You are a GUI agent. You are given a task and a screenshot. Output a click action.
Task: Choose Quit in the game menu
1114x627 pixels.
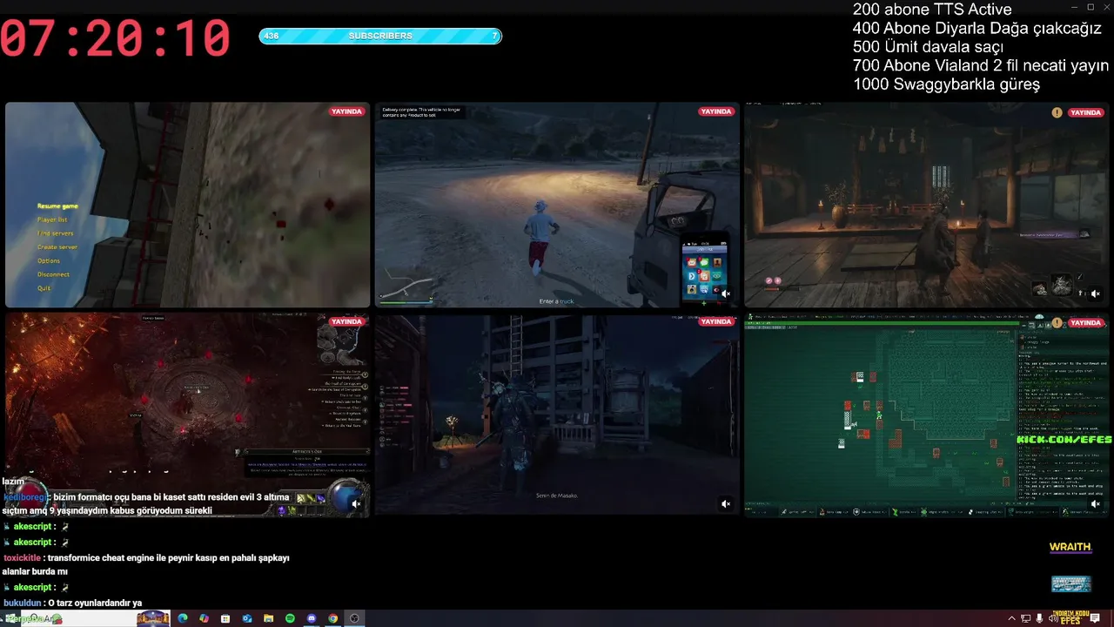(44, 287)
